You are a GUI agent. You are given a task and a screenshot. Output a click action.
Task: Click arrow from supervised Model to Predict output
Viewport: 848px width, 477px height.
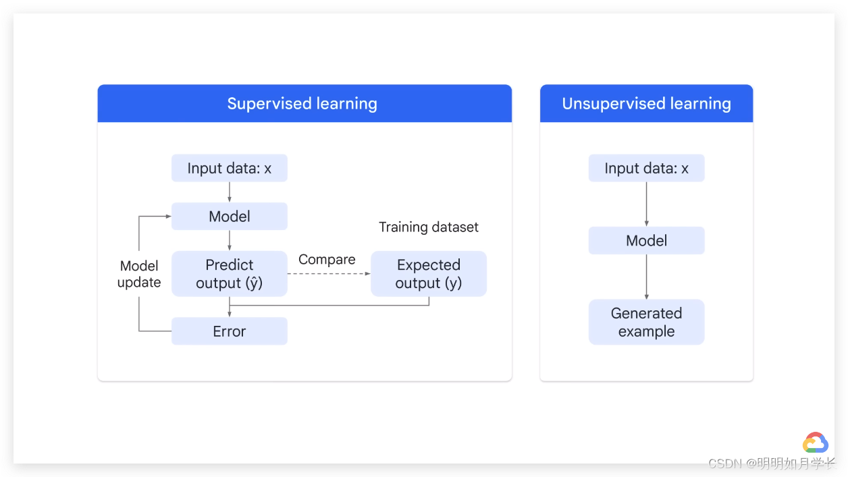tap(230, 240)
